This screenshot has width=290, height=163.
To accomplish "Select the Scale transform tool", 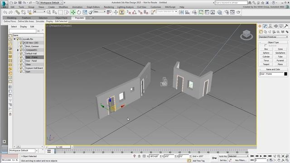I will coord(85,12).
